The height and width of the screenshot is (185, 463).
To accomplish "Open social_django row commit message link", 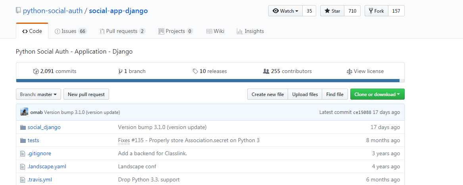I will [162, 127].
